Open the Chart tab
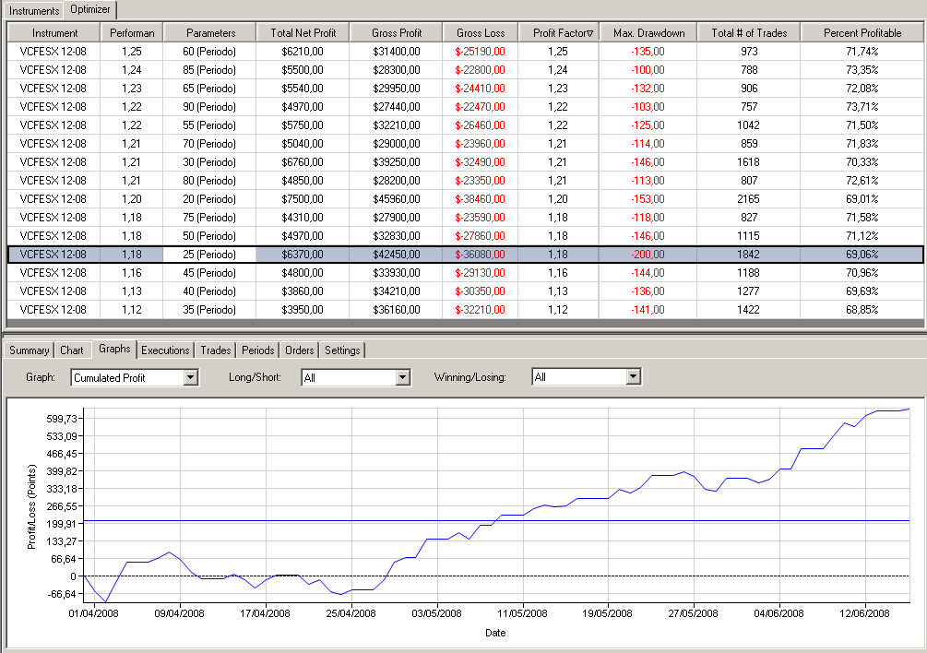The image size is (927, 653). (x=72, y=350)
